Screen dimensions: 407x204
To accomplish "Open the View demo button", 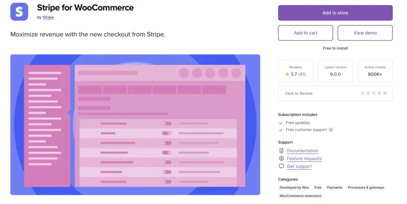I will coord(365,33).
